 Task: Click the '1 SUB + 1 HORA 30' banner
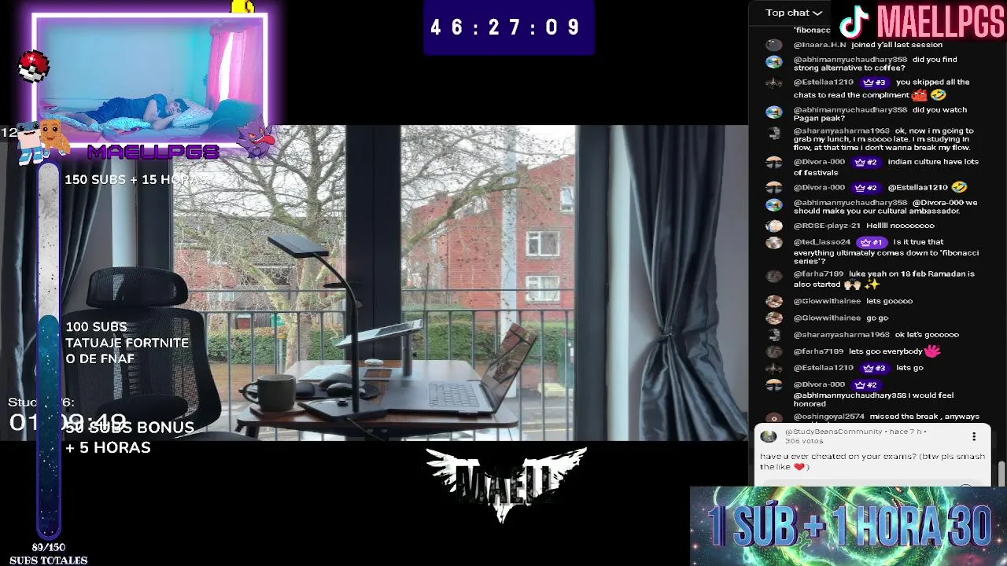pos(848,526)
